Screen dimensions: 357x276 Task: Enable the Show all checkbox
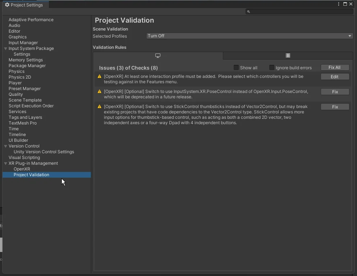pos(236,67)
